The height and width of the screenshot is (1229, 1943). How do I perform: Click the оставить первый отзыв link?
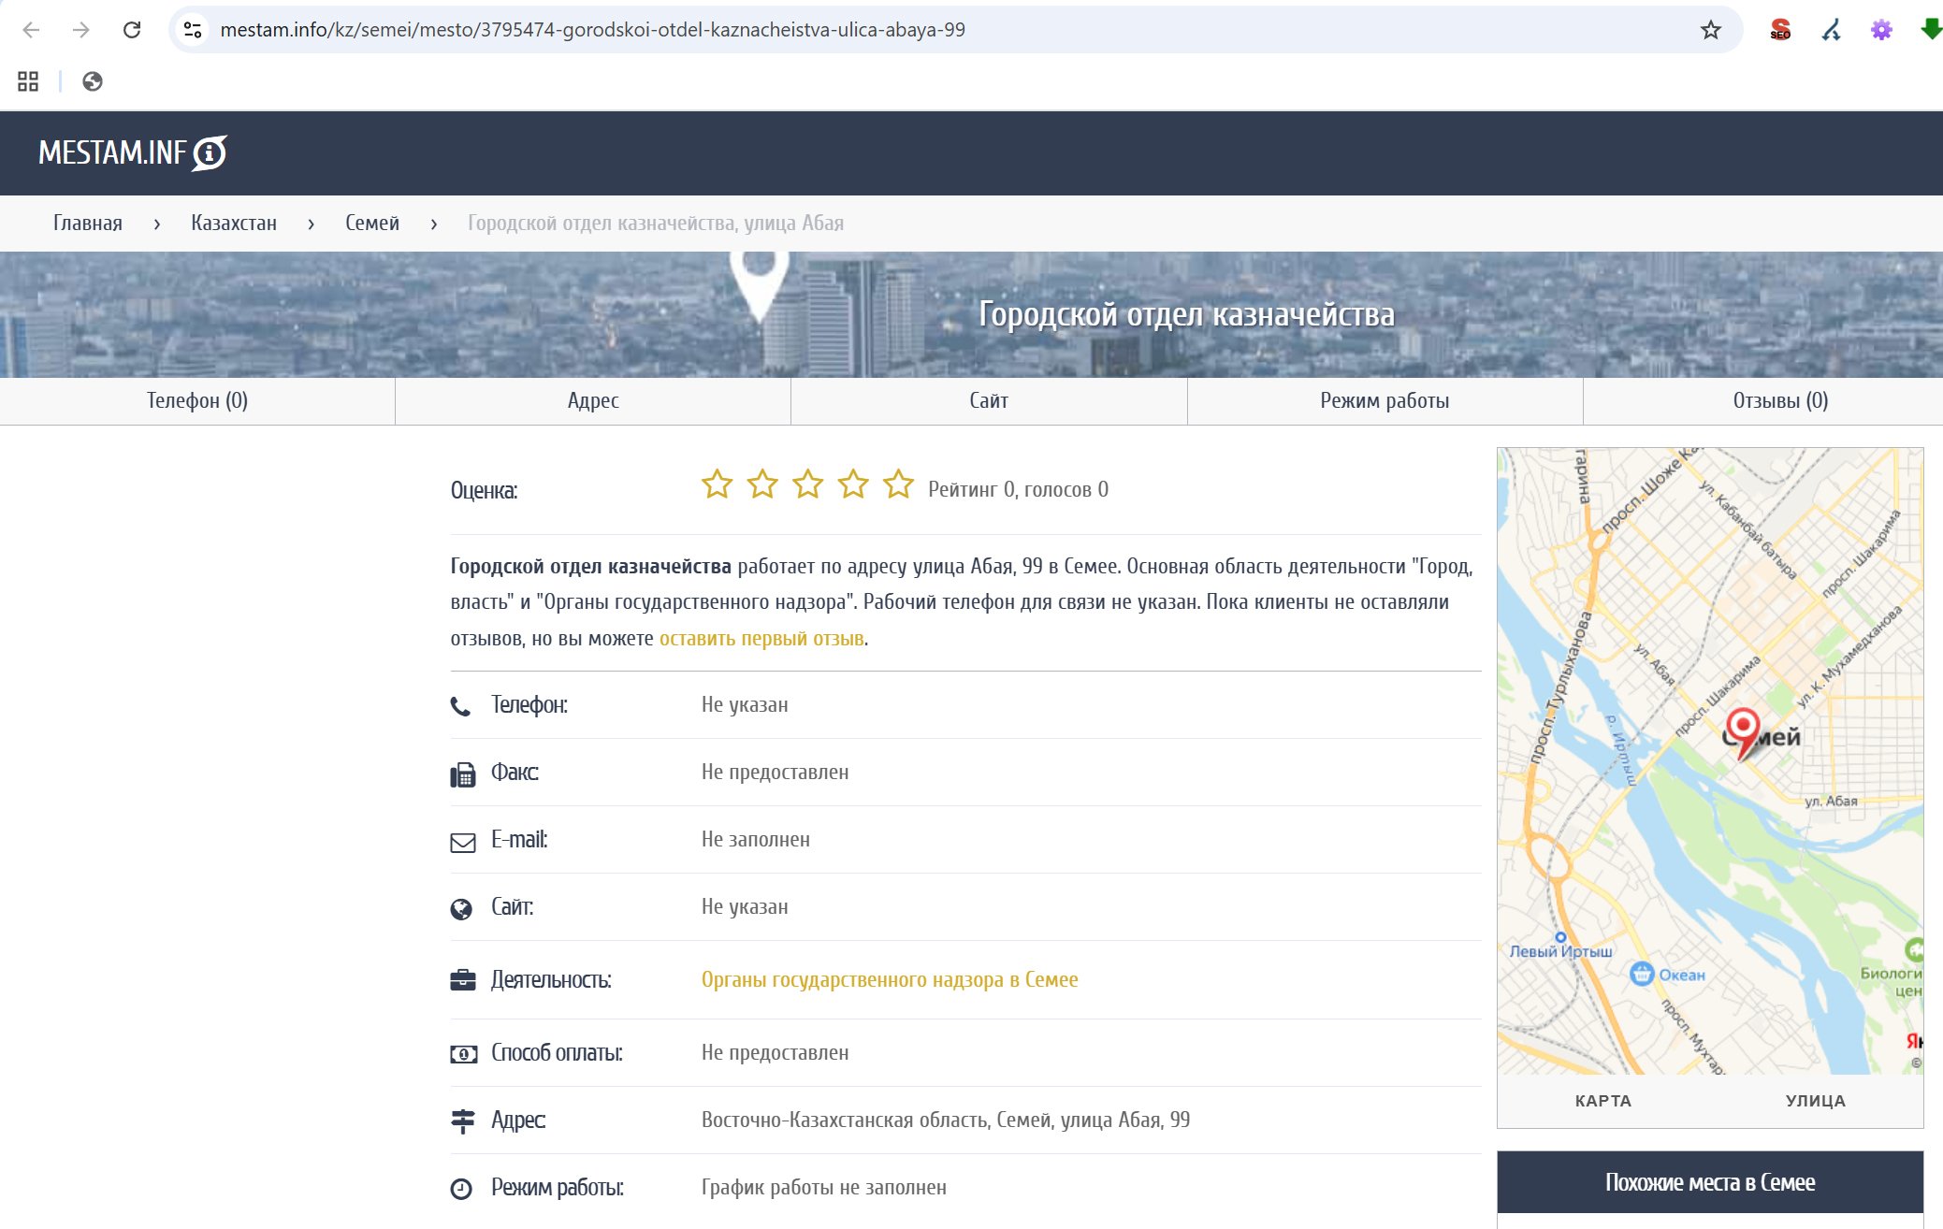point(761,639)
